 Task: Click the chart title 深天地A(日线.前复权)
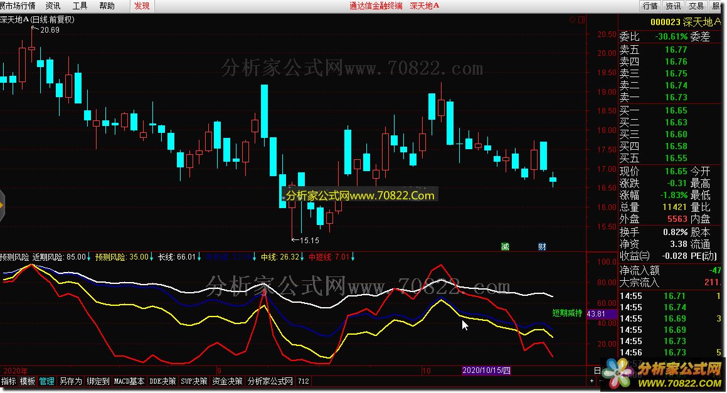(37, 19)
